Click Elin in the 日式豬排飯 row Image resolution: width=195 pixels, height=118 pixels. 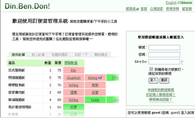tap(73, 70)
